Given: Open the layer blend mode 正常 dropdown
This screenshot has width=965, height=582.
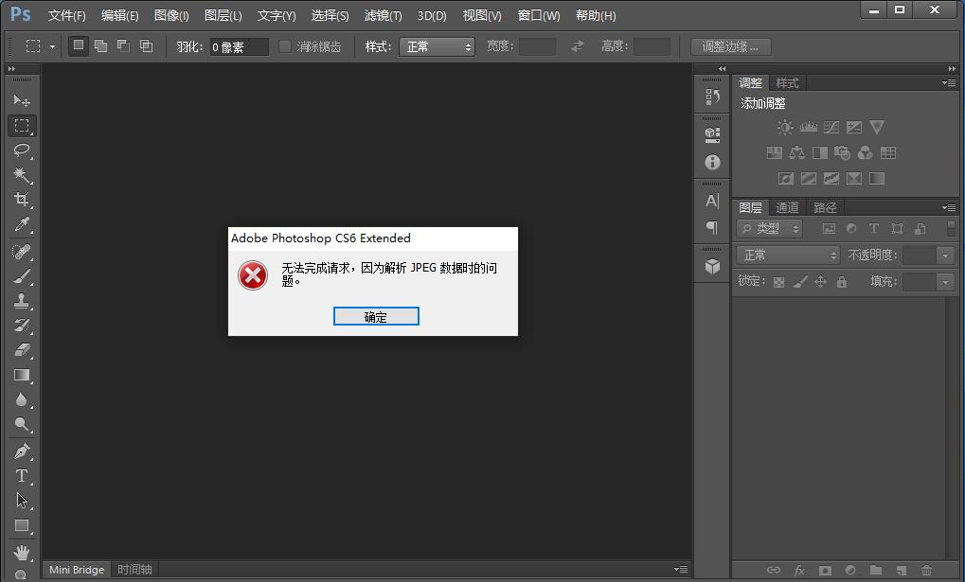Looking at the screenshot, I should (788, 255).
